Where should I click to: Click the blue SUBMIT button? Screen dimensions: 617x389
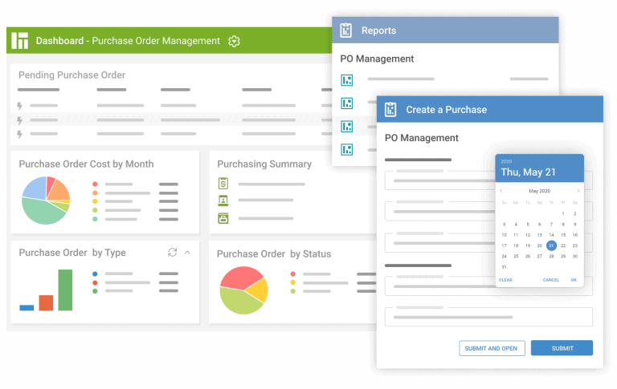click(x=562, y=348)
